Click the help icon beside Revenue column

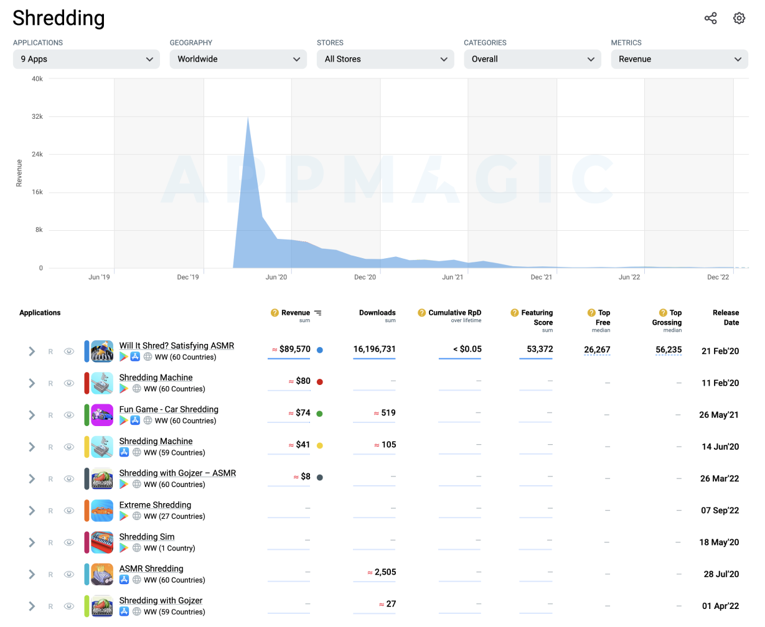tap(275, 313)
